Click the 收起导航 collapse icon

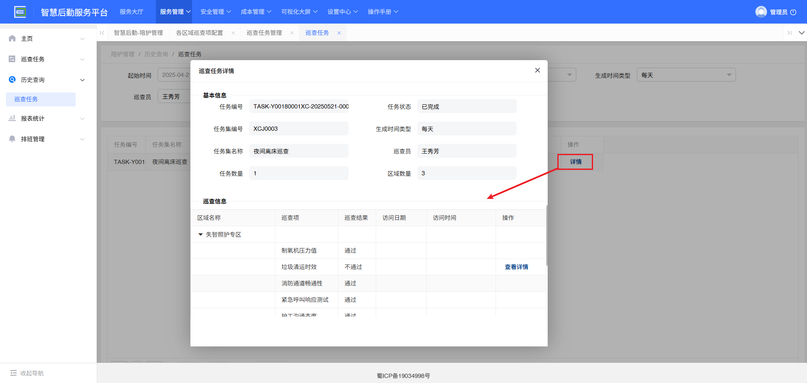(13, 373)
